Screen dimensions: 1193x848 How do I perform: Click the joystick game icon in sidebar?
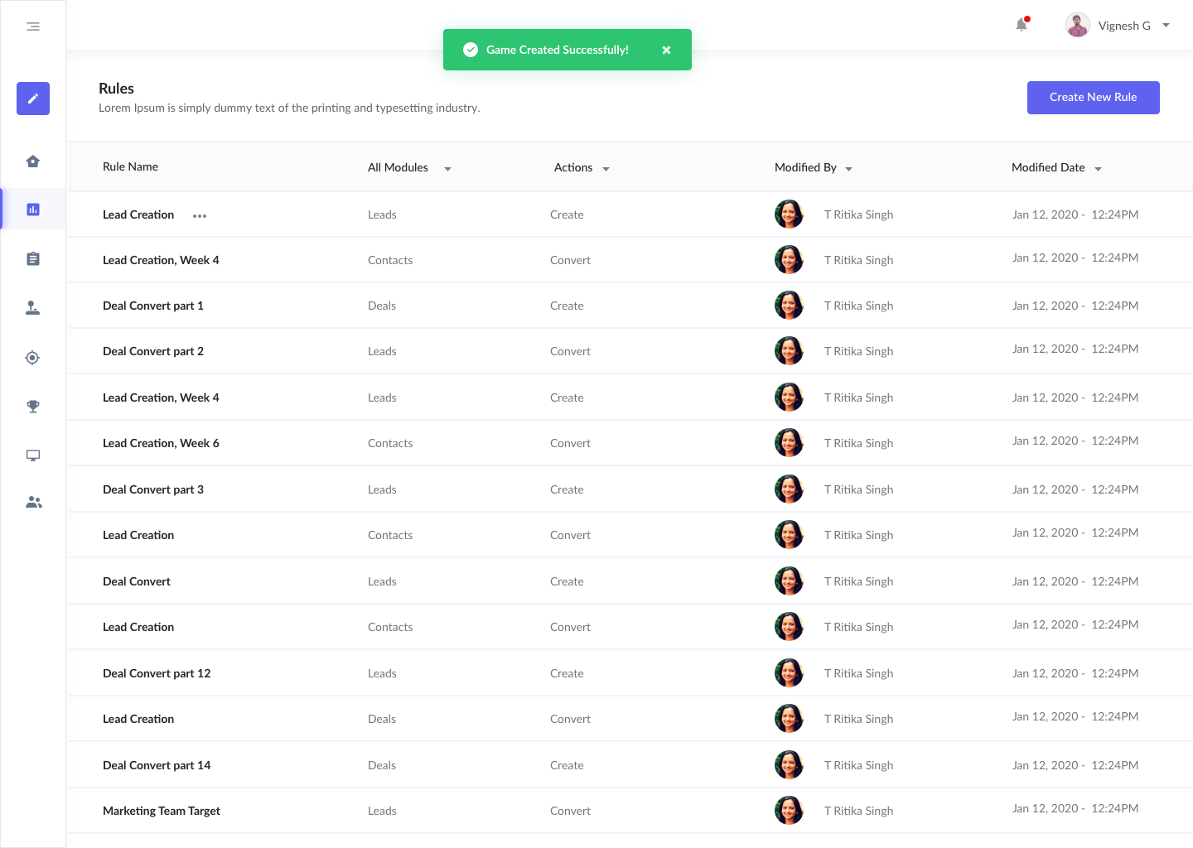33,308
